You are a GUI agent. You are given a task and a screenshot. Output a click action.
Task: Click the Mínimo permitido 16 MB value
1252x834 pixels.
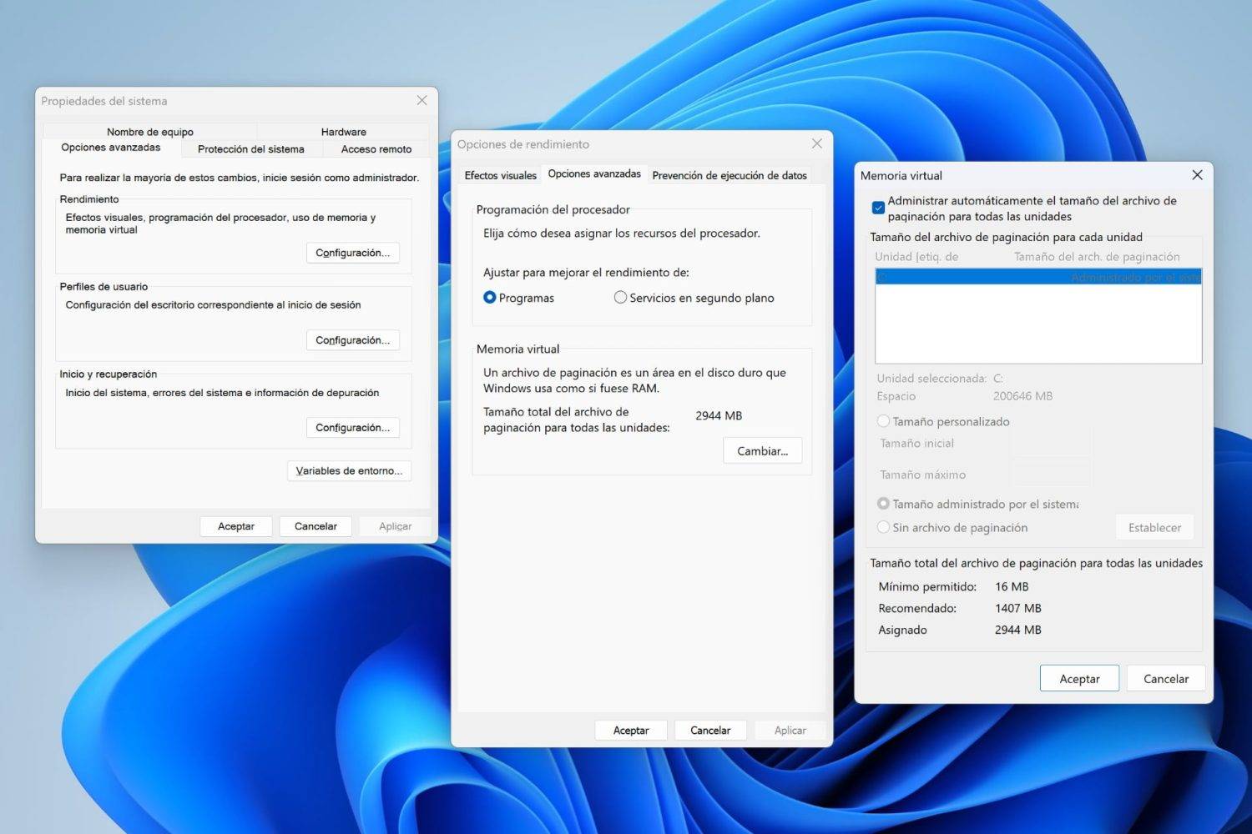click(1012, 586)
